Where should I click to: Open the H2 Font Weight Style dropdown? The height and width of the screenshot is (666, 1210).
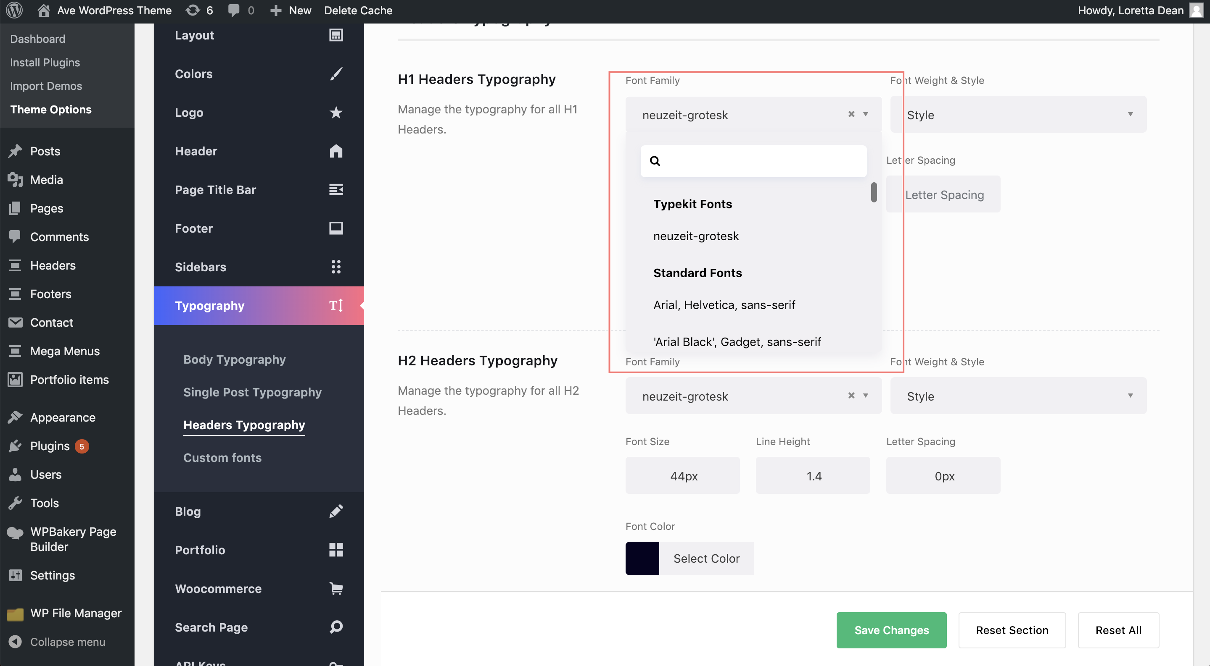pyautogui.click(x=1018, y=396)
